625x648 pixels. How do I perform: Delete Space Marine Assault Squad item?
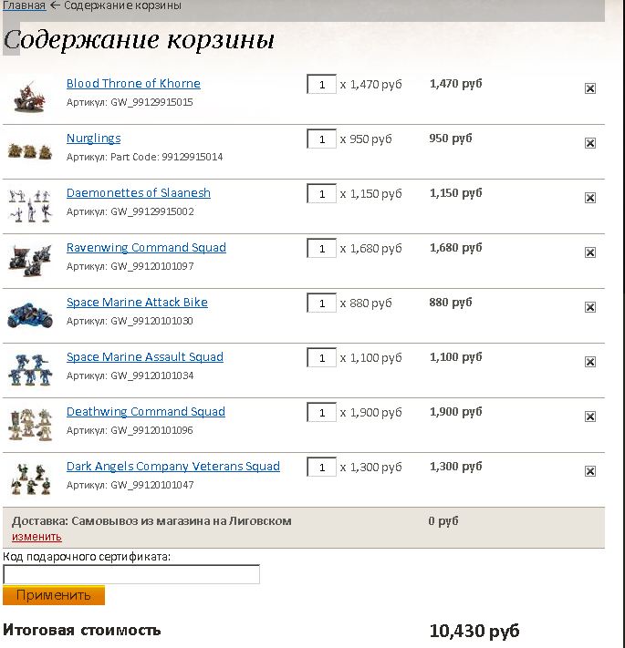point(589,362)
